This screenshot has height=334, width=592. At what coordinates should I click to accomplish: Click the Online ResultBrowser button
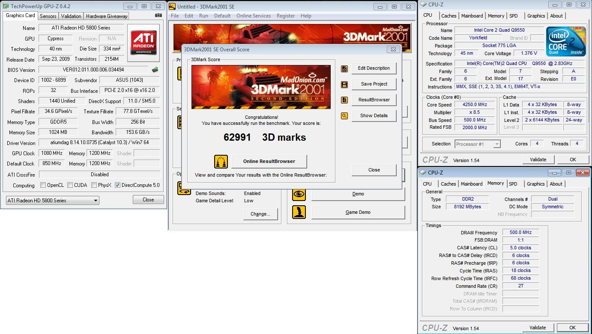tap(269, 162)
